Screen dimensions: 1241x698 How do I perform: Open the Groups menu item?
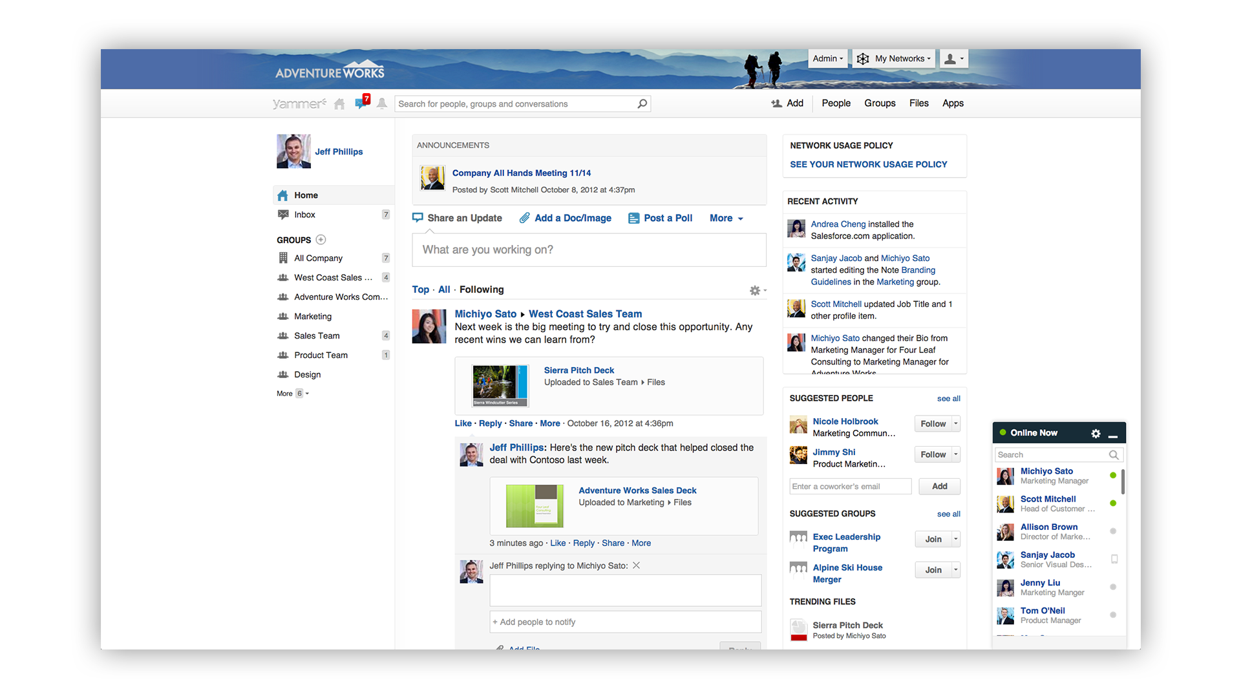click(x=880, y=103)
